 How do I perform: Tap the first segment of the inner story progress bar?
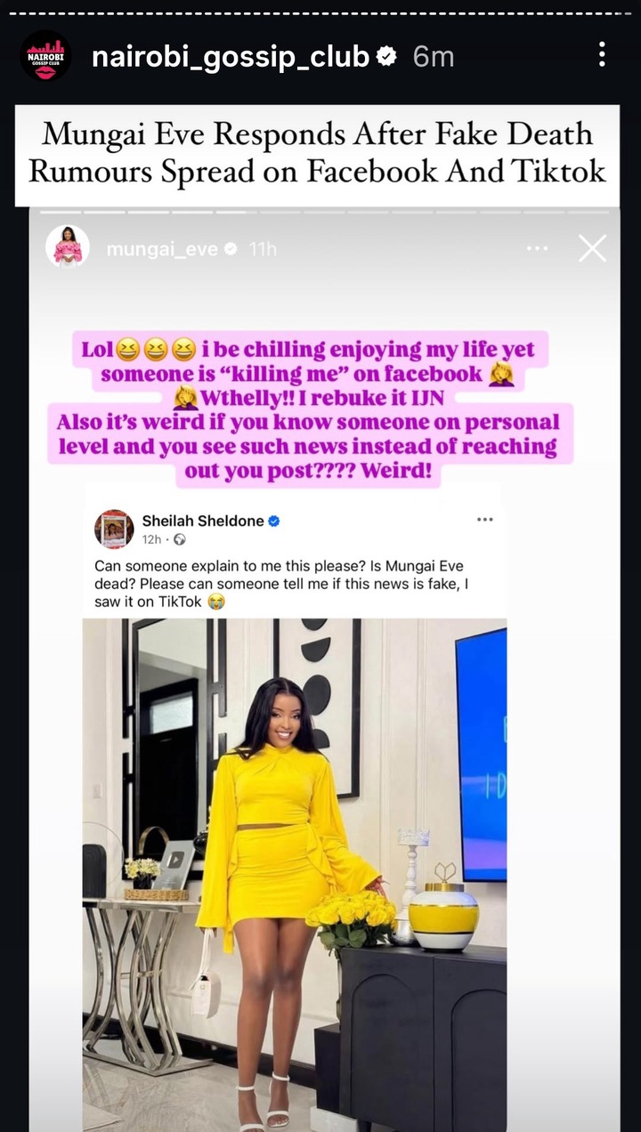[x=60, y=212]
